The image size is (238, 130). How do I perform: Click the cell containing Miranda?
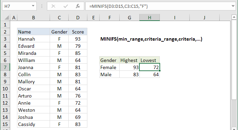click(x=34, y=53)
